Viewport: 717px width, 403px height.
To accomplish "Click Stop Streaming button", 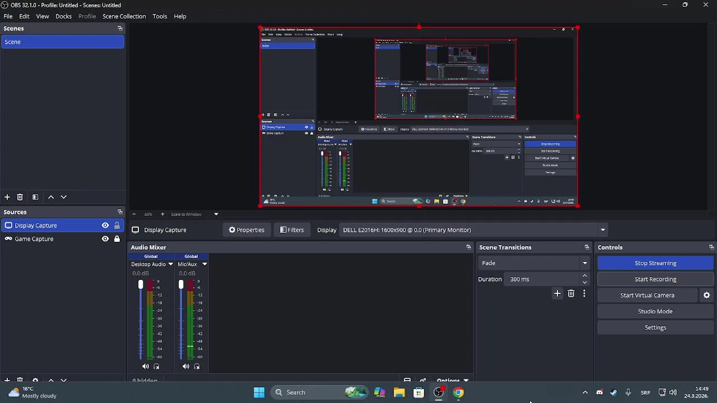I will (655, 263).
